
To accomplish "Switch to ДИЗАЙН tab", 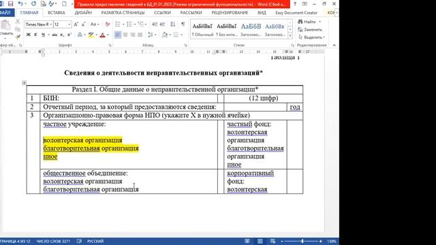I will (83, 13).
